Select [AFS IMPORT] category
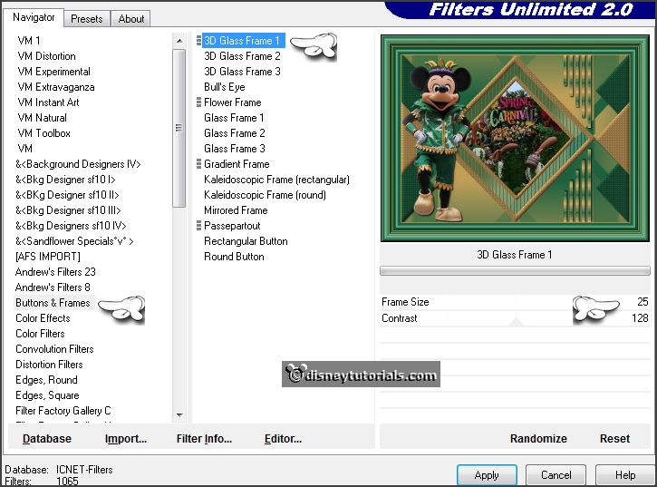Screen dimensions: 657x487 48,257
